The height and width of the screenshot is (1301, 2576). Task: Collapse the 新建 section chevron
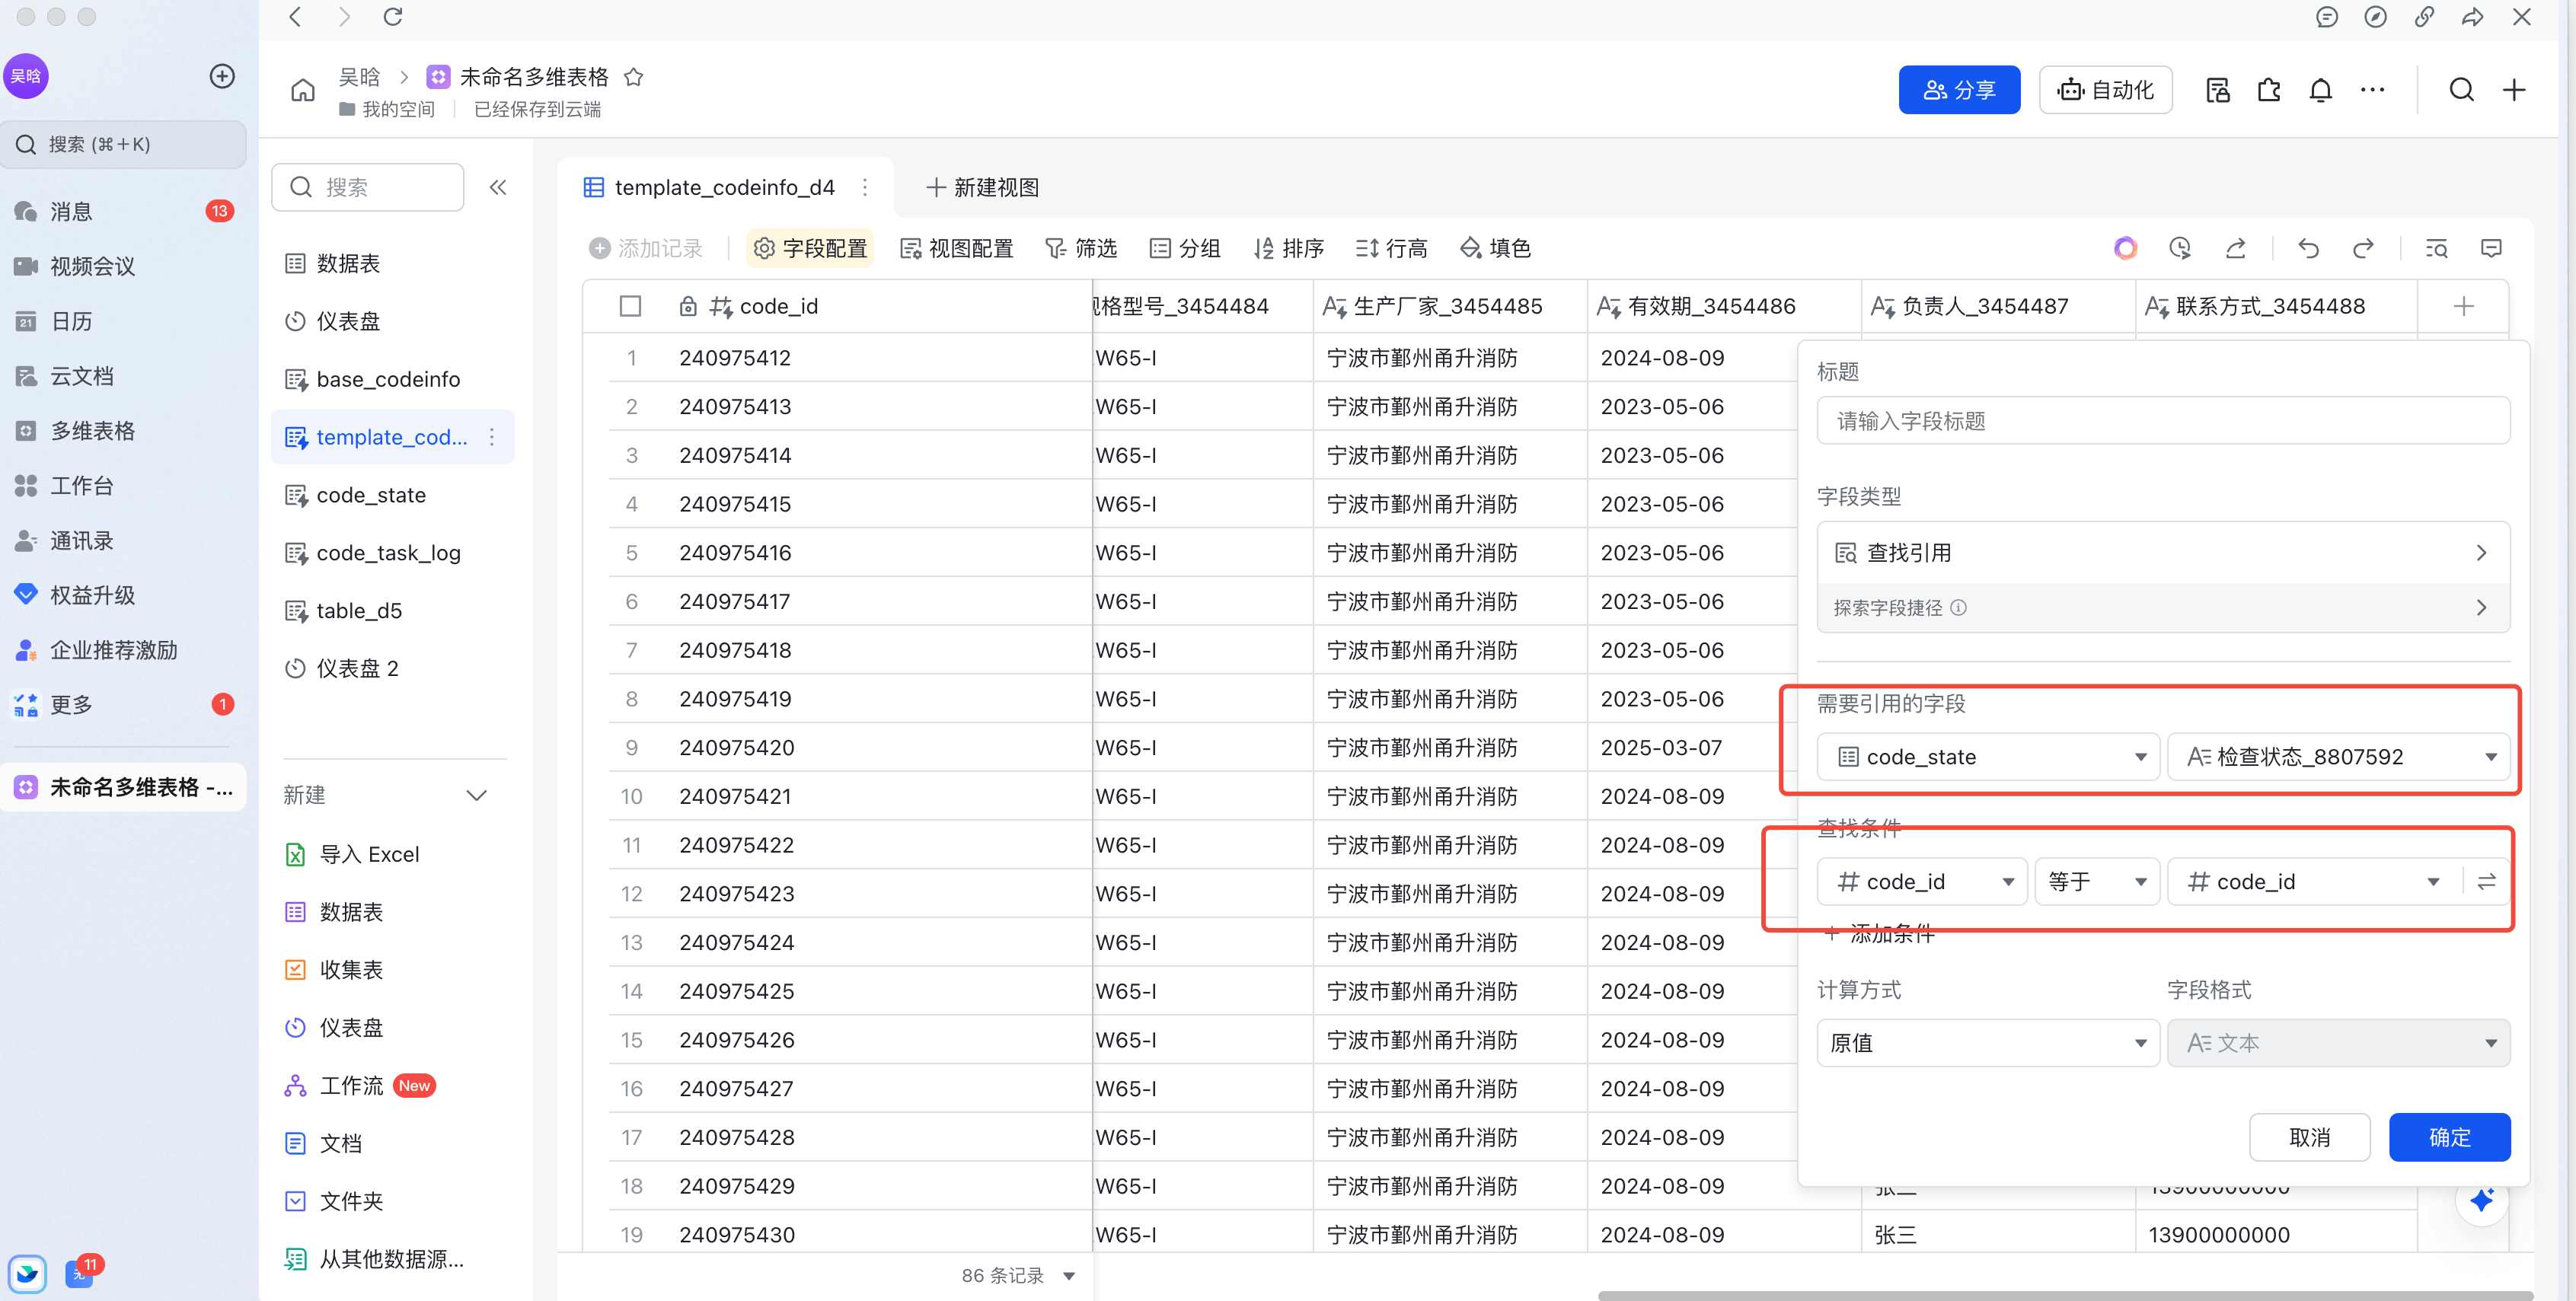click(477, 795)
